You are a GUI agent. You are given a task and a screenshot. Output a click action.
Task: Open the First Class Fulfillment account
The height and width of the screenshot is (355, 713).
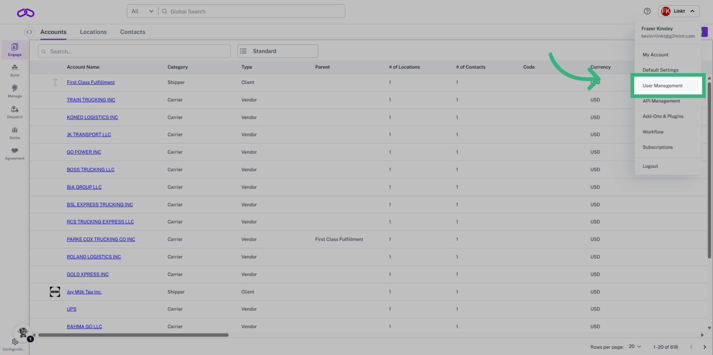(91, 82)
